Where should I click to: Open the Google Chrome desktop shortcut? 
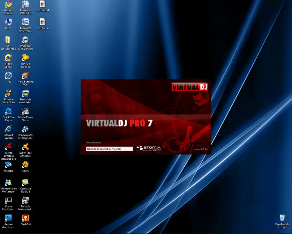(x=9, y=5)
